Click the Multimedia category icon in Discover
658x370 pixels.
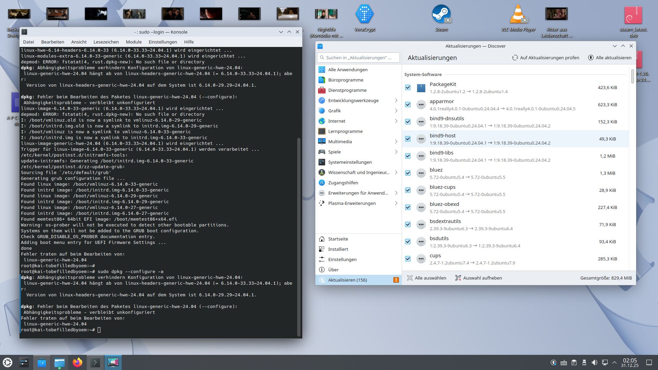click(x=321, y=141)
